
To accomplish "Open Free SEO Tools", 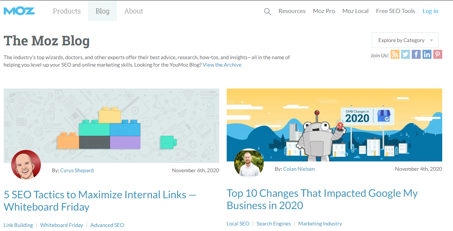I will click(x=395, y=11).
